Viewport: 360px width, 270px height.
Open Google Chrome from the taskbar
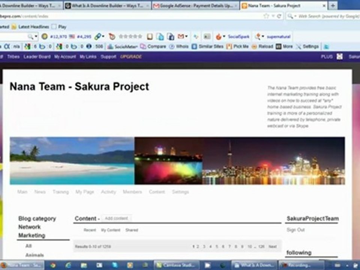tap(53, 265)
